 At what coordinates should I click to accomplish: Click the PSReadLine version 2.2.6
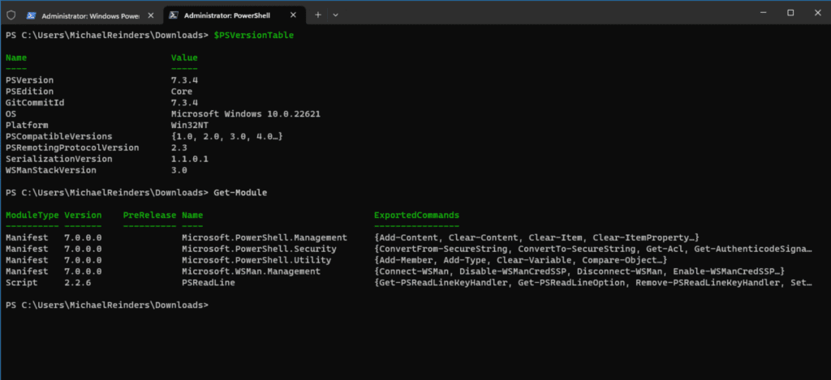[77, 283]
